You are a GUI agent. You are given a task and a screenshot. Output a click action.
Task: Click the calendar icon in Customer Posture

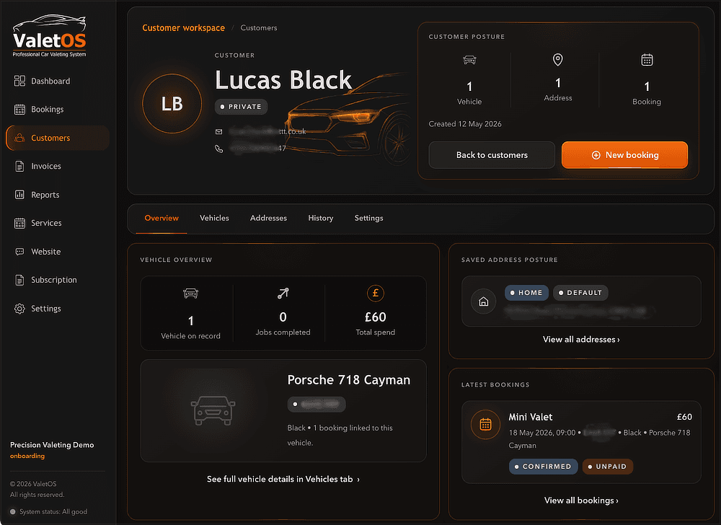647,60
